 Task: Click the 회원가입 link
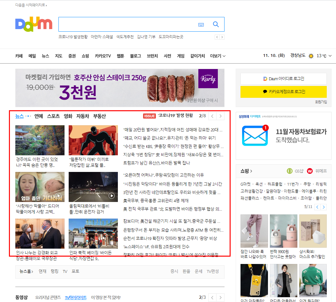coord(321,102)
